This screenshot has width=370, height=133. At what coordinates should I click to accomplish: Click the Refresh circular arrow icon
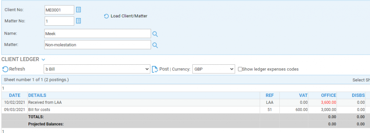point(5,69)
